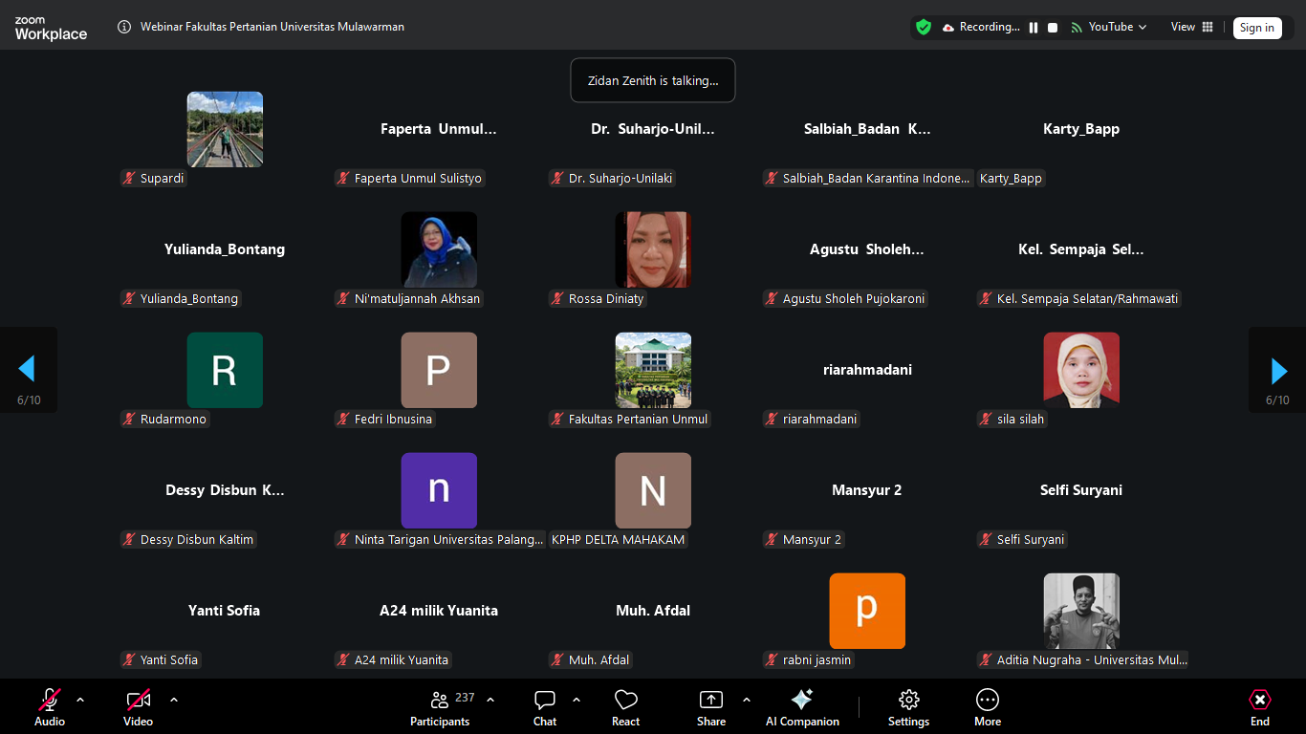Open the More options menu

tap(988, 708)
